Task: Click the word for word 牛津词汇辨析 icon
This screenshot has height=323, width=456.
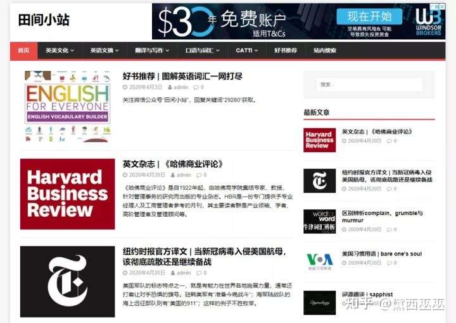Action: click(320, 221)
